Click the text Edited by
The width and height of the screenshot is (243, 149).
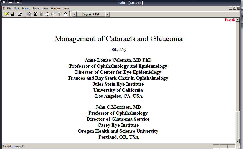tap(119, 50)
